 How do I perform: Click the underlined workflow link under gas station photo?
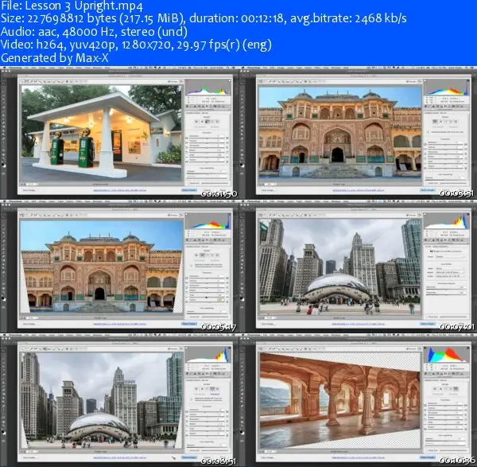(x=119, y=190)
